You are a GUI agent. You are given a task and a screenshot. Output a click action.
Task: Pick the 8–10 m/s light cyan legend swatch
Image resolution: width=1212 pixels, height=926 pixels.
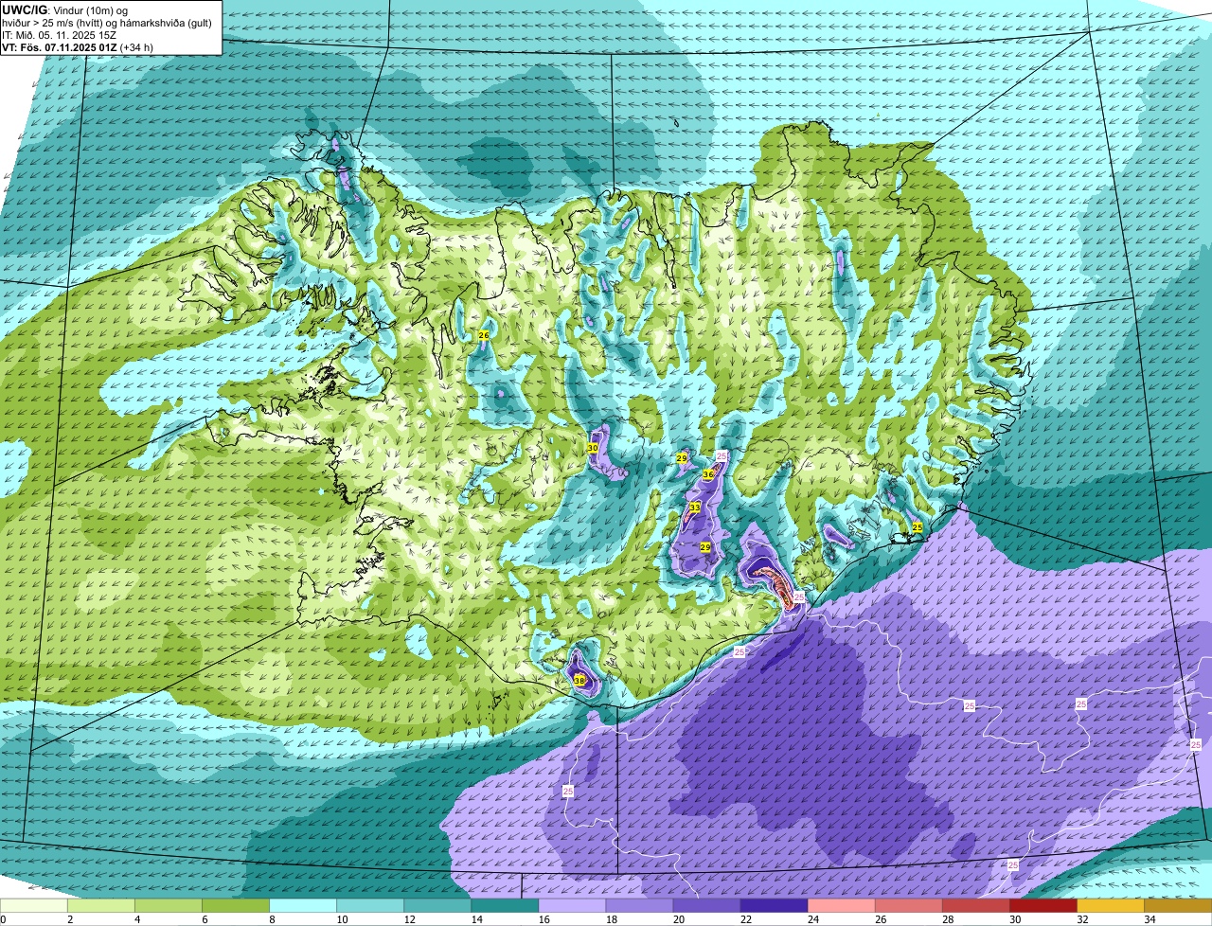303,906
